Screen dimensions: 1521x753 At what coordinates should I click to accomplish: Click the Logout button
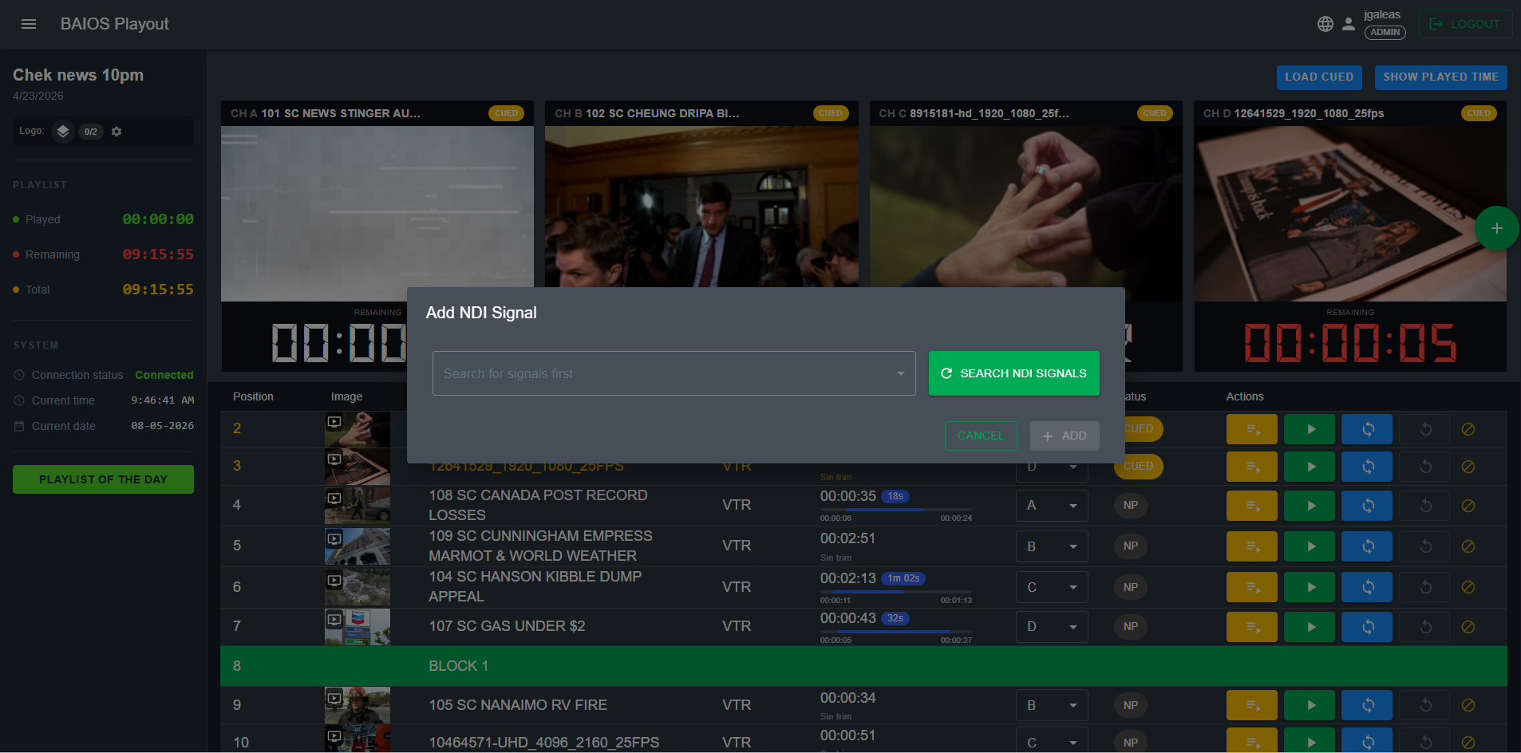click(1465, 24)
